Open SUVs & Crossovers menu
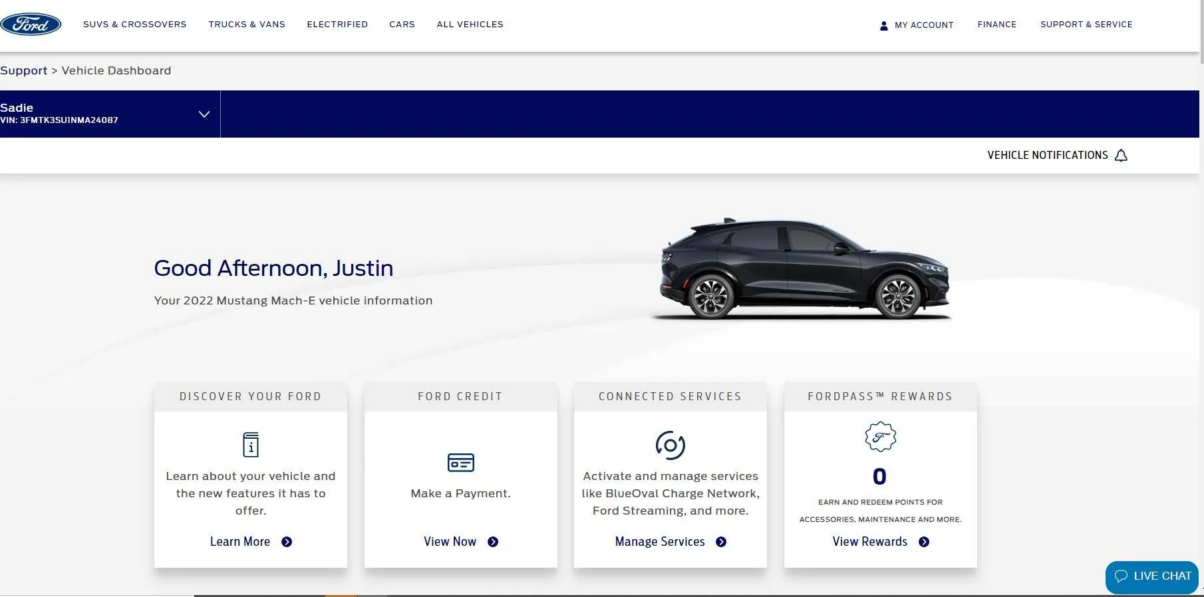1204x597 pixels. 135,25
